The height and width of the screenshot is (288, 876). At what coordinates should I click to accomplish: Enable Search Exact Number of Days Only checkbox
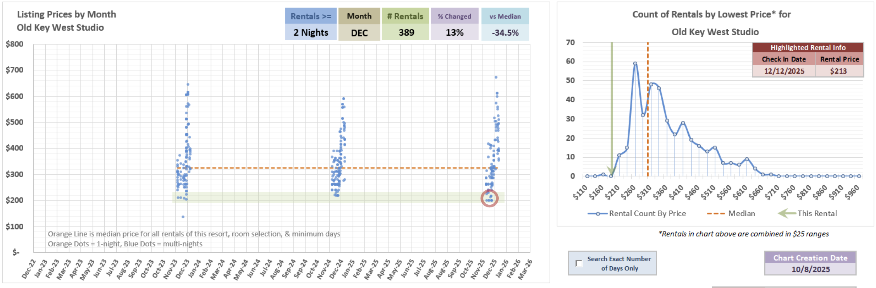[x=579, y=264]
